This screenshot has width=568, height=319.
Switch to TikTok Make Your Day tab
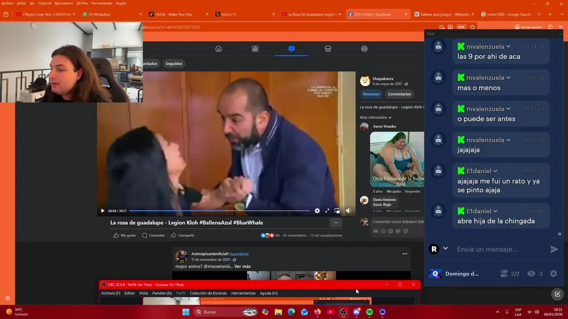(177, 14)
